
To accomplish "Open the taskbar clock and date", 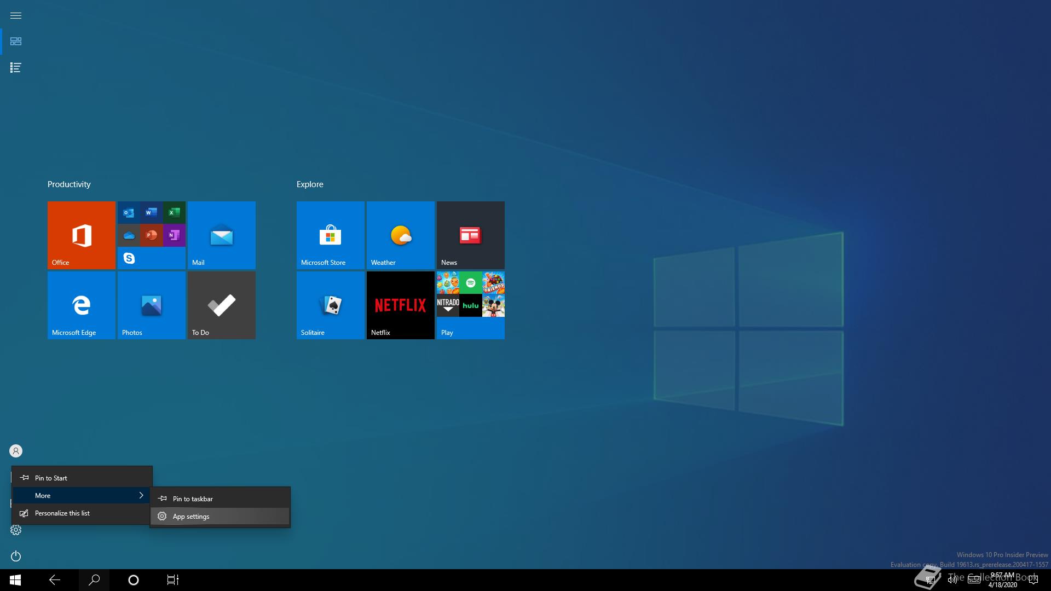I will 1002,580.
